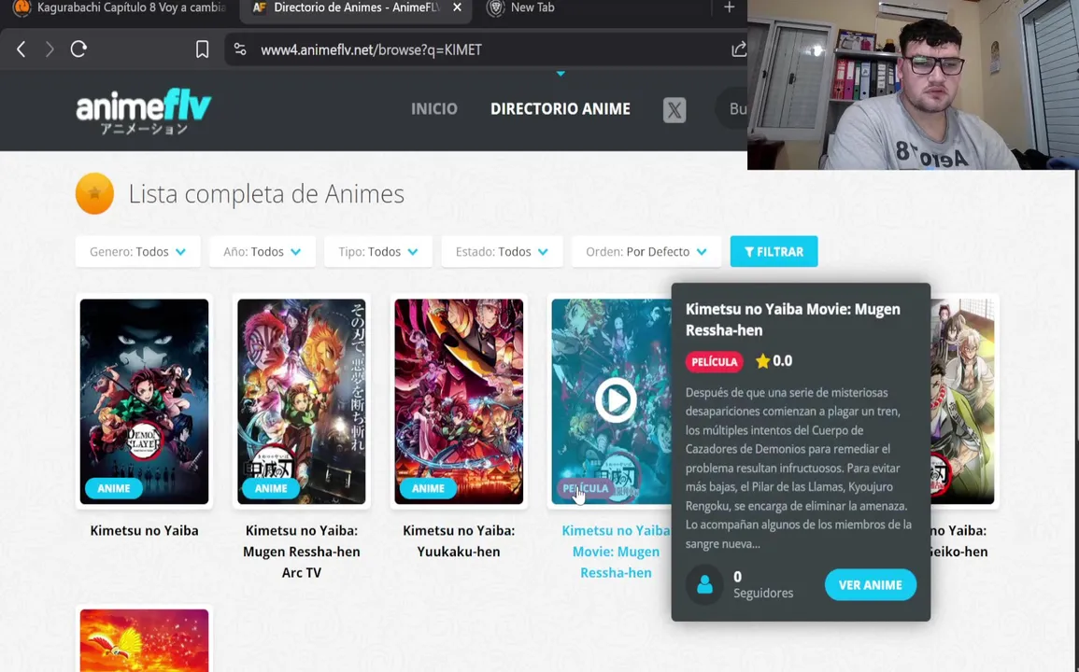This screenshot has height=672, width=1079.
Task: Click the VER ANIME button
Action: click(x=871, y=584)
